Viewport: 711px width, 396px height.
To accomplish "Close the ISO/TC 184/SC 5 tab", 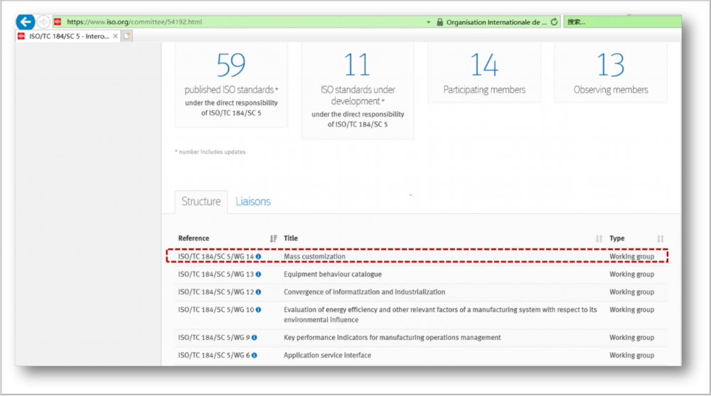I will [x=115, y=36].
